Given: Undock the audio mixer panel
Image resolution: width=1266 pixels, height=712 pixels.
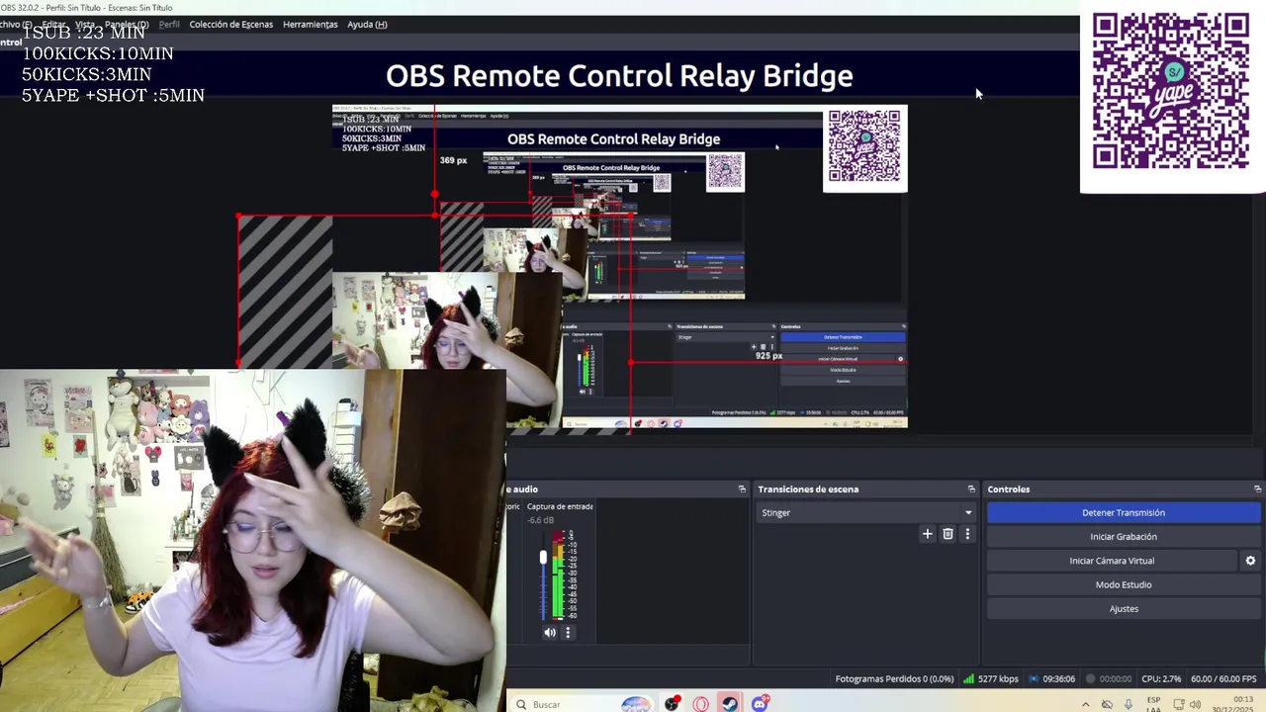Looking at the screenshot, I should (x=742, y=489).
